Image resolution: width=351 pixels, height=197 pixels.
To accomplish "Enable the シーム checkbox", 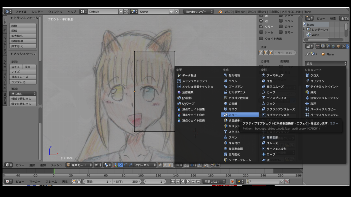I will coord(261,32).
